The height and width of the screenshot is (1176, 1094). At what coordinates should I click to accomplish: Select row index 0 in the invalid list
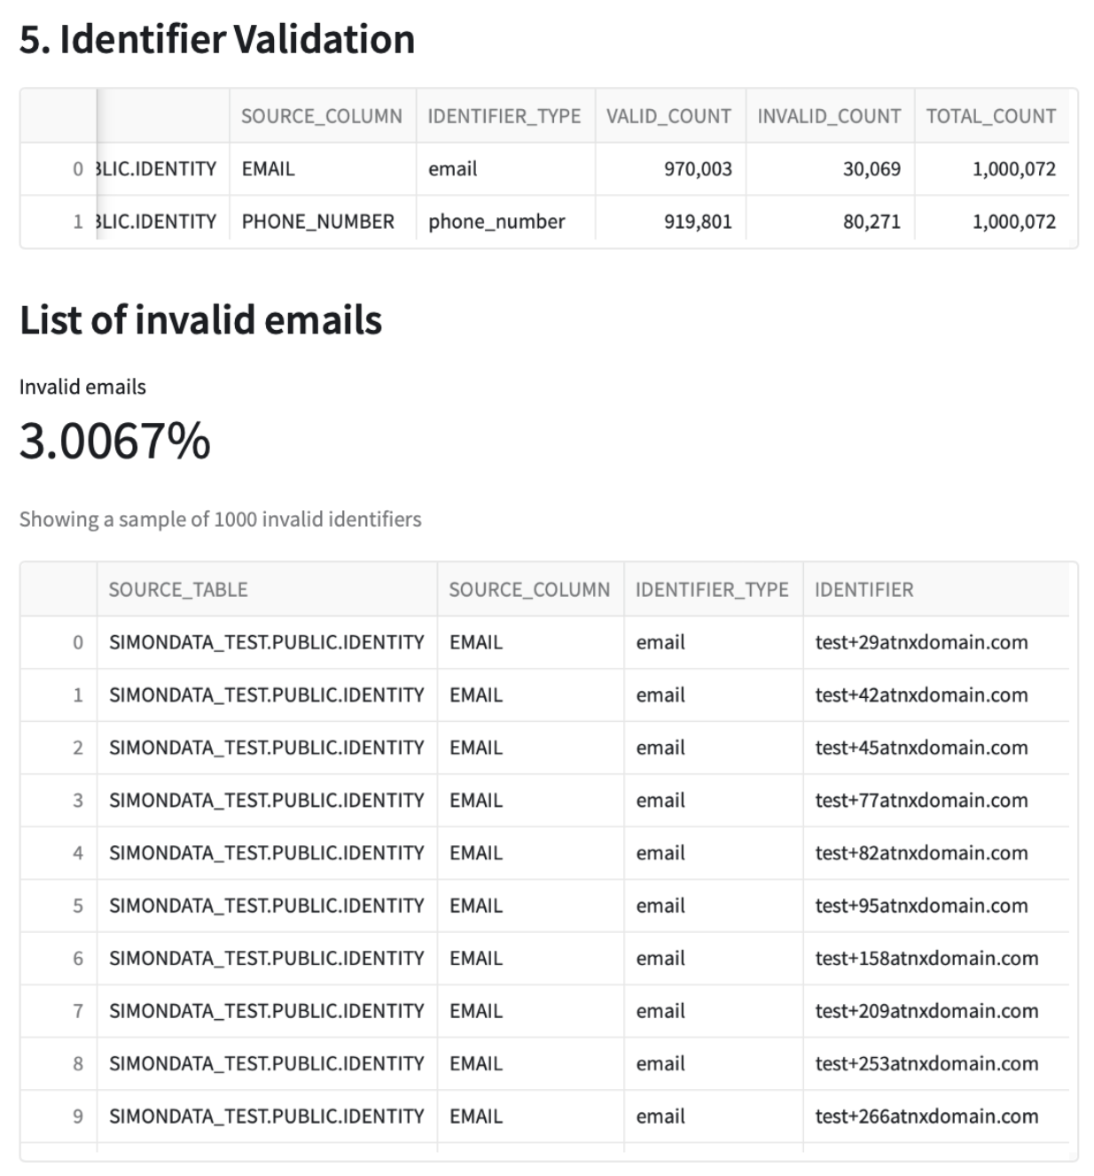point(78,642)
